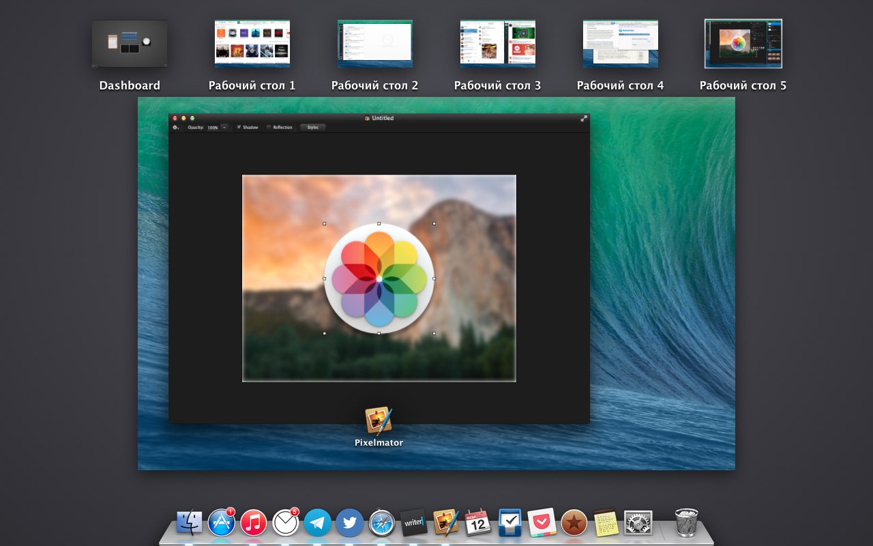Image resolution: width=873 pixels, height=546 pixels.
Task: Launch App Store from the Dock
Action: 222,523
